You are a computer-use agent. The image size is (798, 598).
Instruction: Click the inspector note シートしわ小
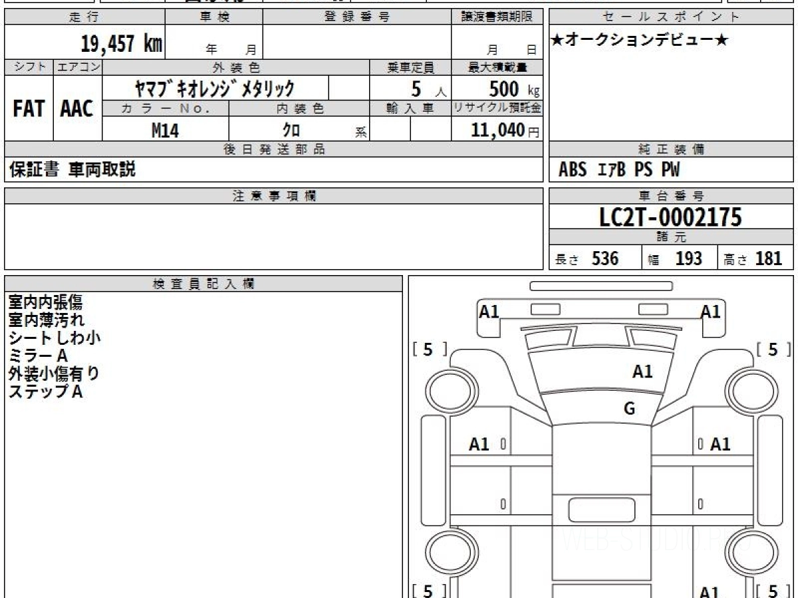tap(55, 338)
